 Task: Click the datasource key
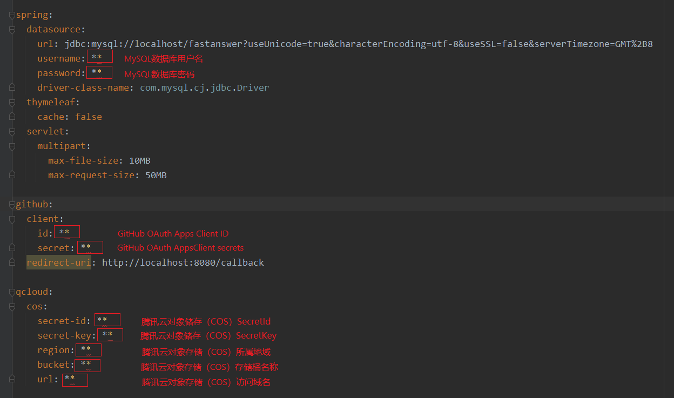(53, 30)
